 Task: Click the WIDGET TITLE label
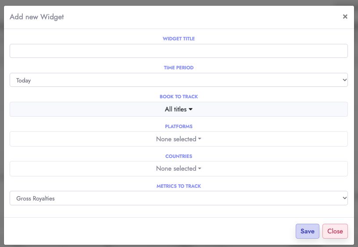(x=179, y=39)
